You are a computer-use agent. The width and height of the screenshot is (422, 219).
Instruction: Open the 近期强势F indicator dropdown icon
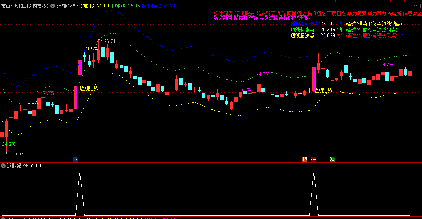pyautogui.click(x=3, y=166)
